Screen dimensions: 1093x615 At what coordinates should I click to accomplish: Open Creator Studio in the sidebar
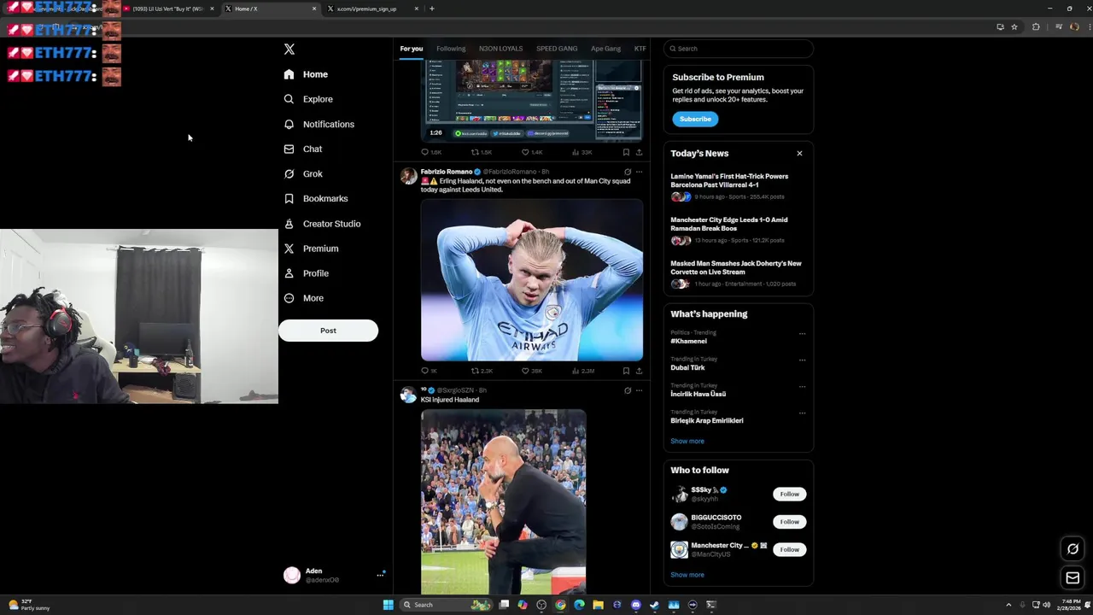(x=322, y=224)
